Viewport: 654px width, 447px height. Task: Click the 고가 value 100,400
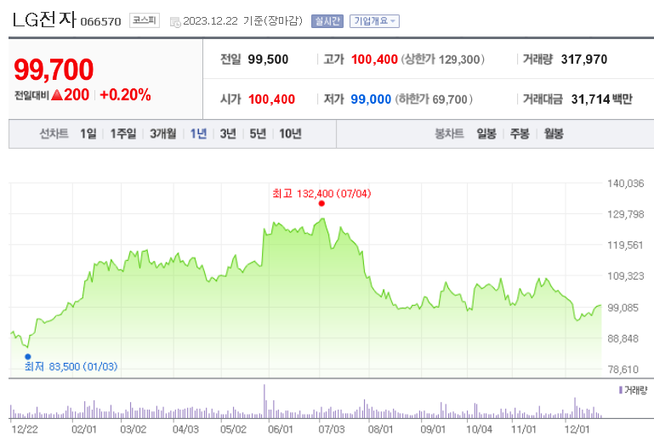[x=374, y=59]
